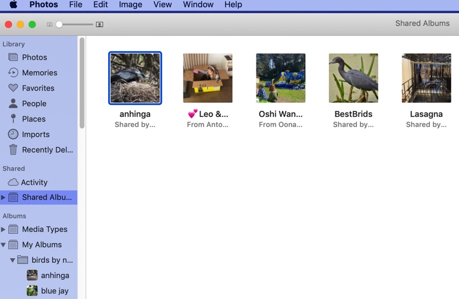Go to Recently Del... in the sidebar
The height and width of the screenshot is (299, 459).
(x=48, y=149)
